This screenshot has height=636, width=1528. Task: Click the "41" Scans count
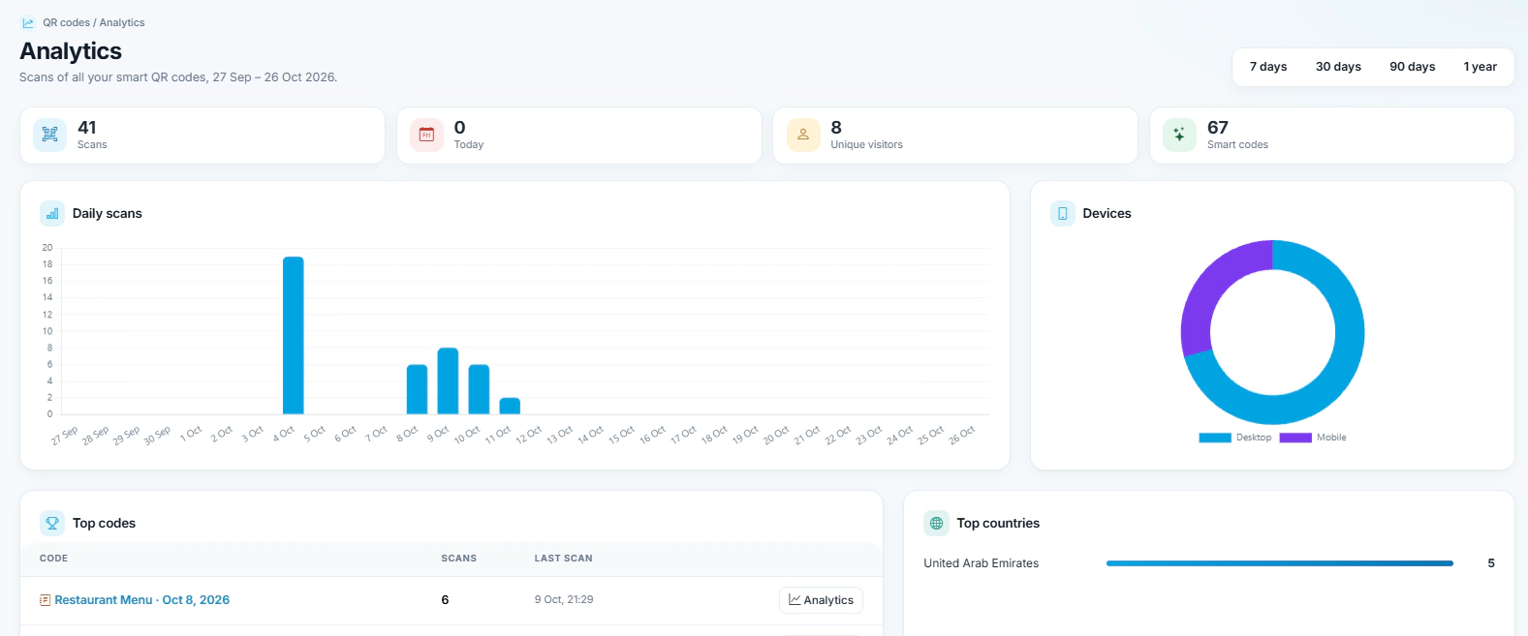point(87,128)
